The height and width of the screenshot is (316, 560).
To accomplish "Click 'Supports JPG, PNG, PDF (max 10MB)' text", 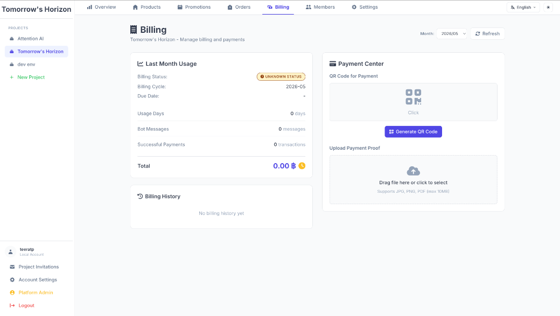I will click(413, 192).
